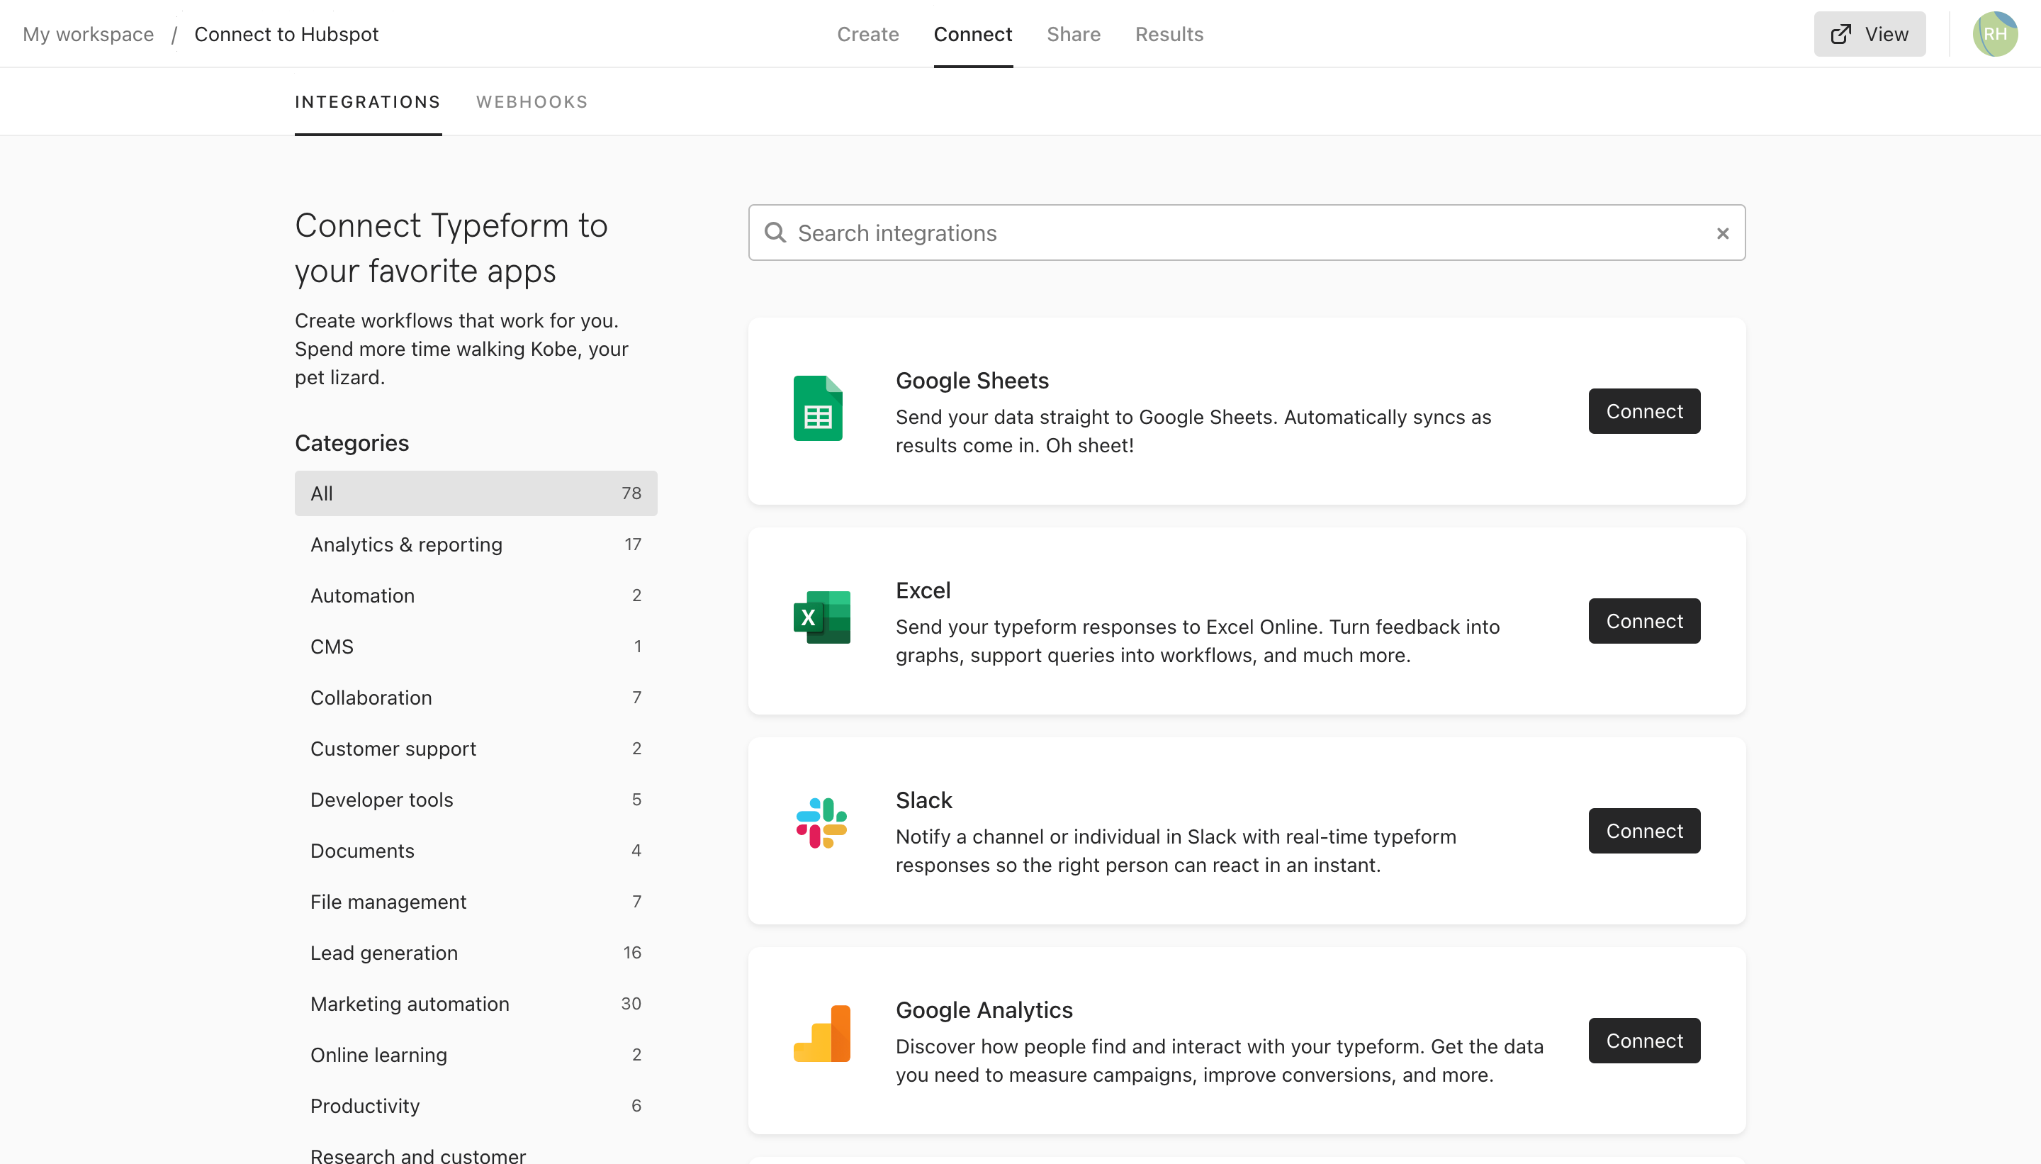This screenshot has height=1164, width=2041.
Task: Click the Google Analytics title
Action: click(x=984, y=1009)
